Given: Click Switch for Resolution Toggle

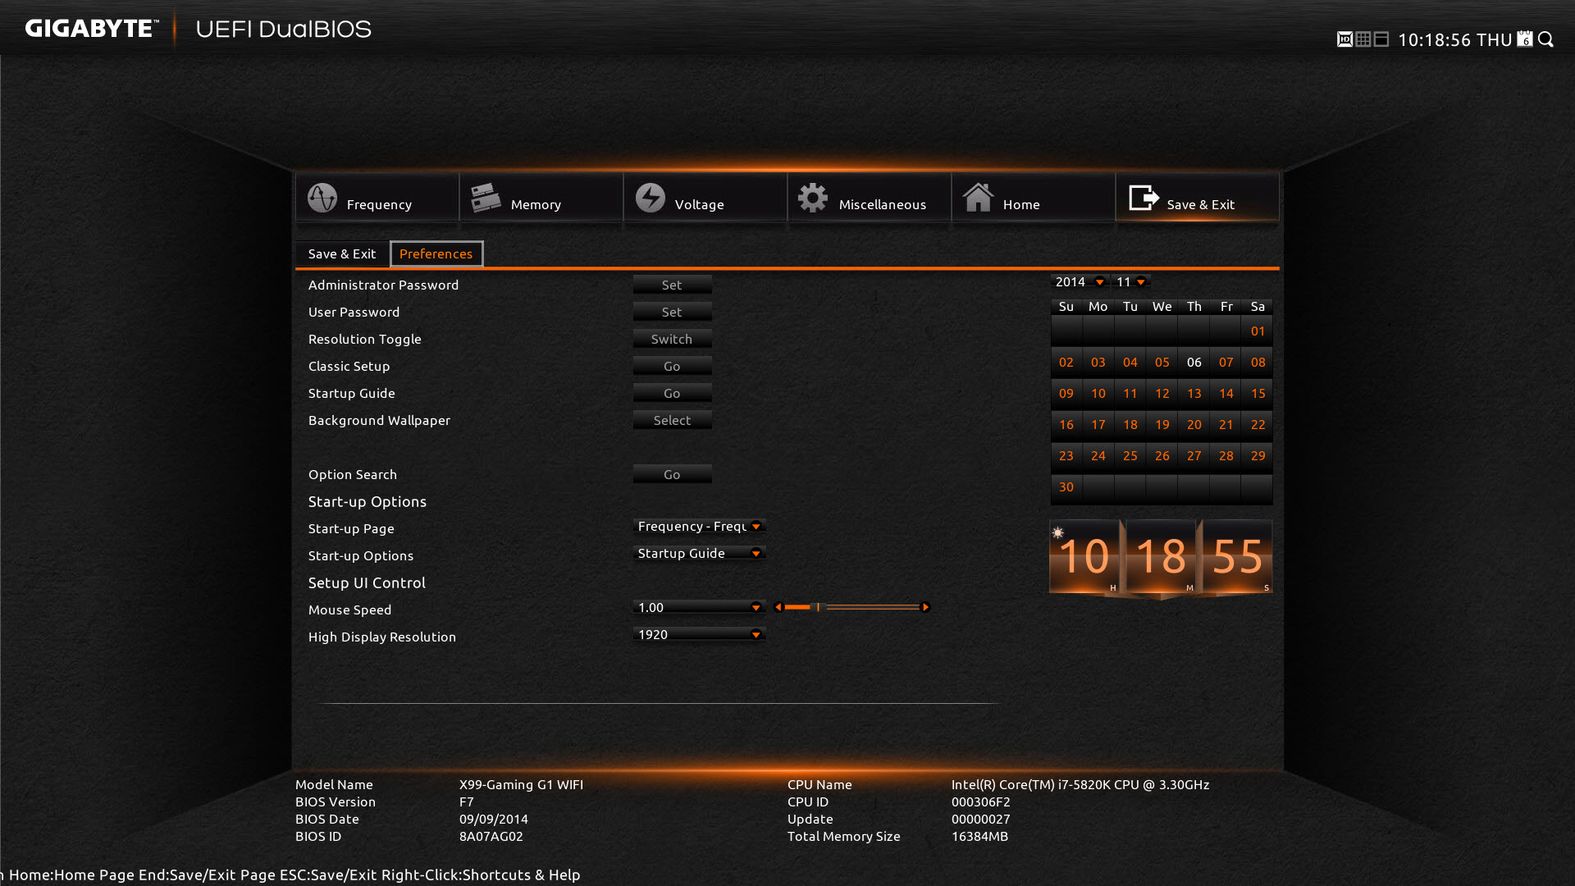Looking at the screenshot, I should pos(672,339).
